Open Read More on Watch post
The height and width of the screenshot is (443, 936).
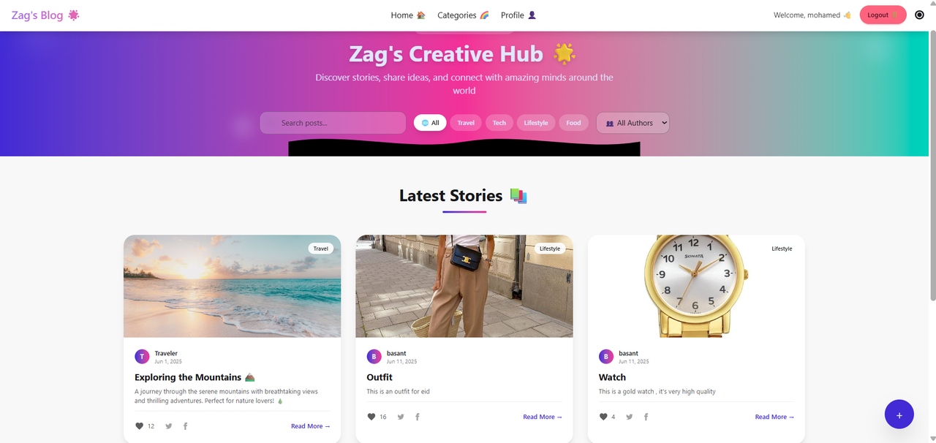tap(774, 417)
